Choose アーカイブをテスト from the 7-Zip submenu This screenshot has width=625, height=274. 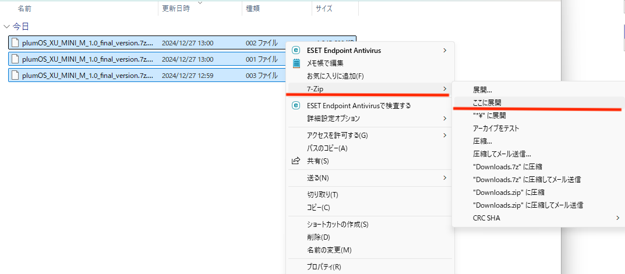pos(496,128)
